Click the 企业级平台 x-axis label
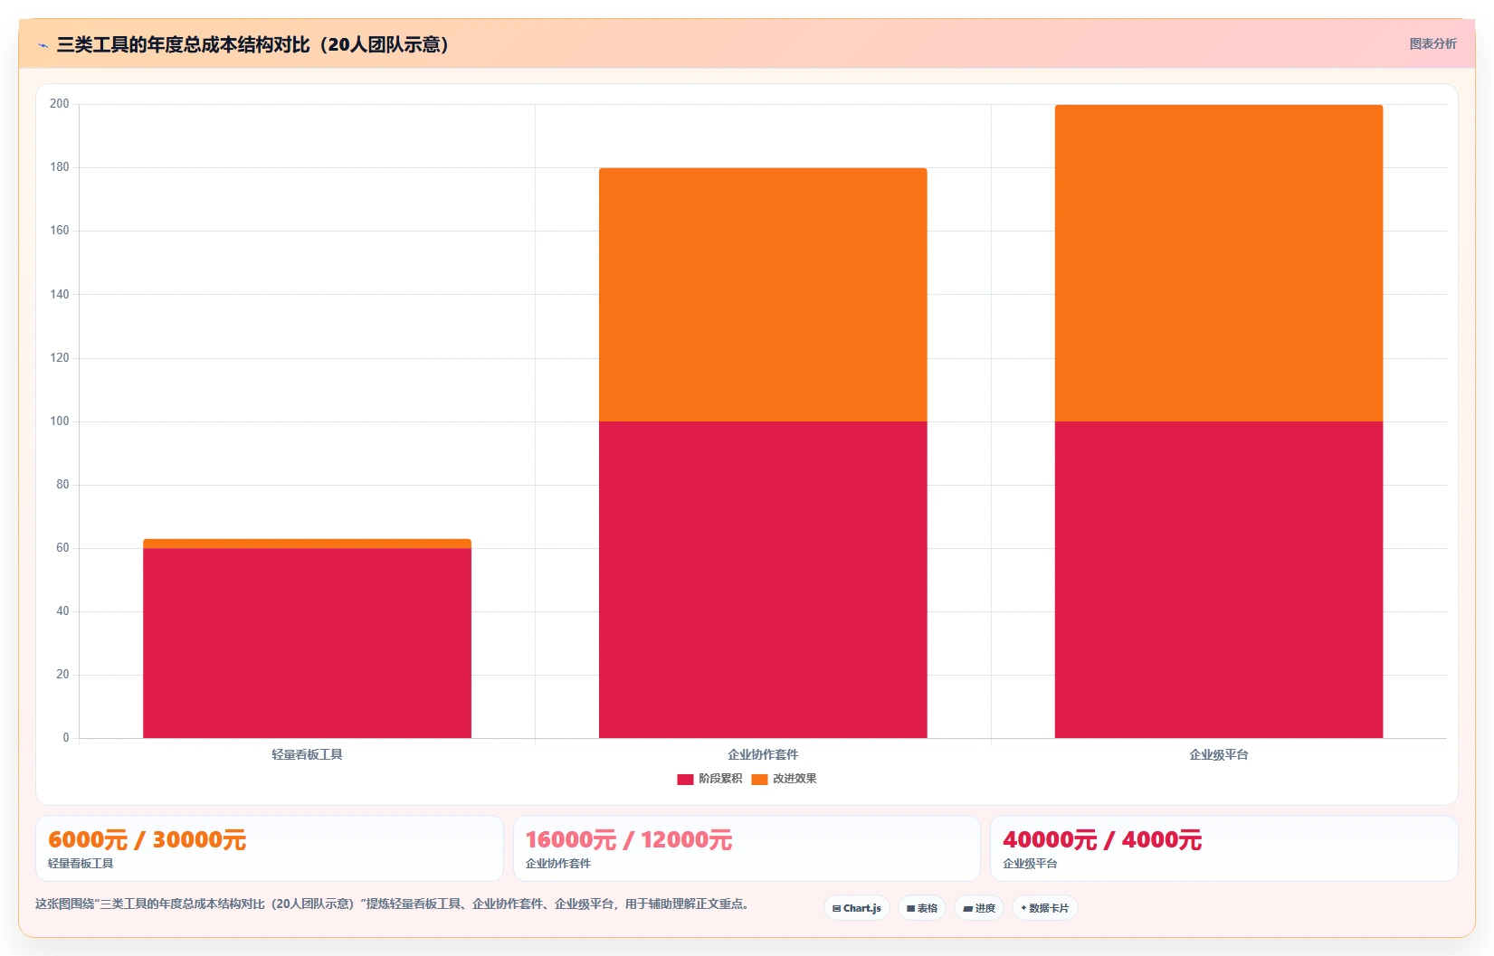 1219,754
